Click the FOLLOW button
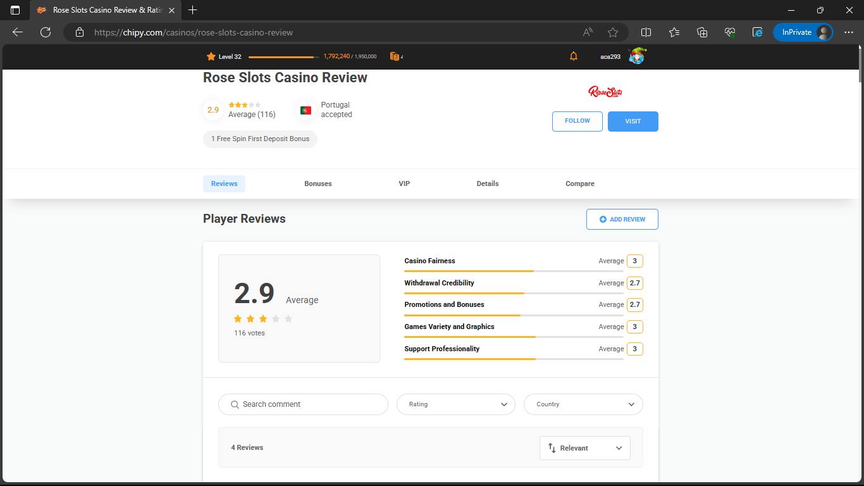 [577, 121]
